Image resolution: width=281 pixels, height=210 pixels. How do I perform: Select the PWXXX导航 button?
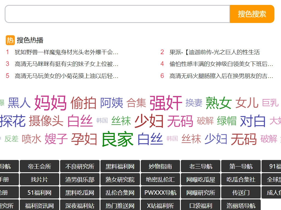click(160, 193)
